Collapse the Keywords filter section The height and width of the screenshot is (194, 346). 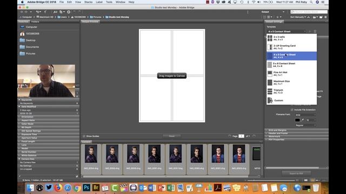[19, 100]
